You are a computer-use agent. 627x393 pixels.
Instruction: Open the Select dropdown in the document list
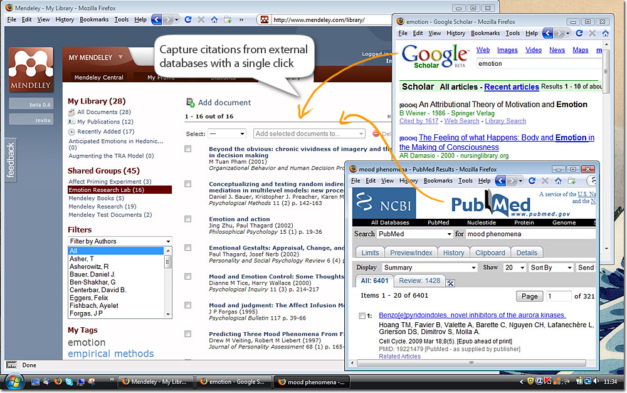(227, 134)
